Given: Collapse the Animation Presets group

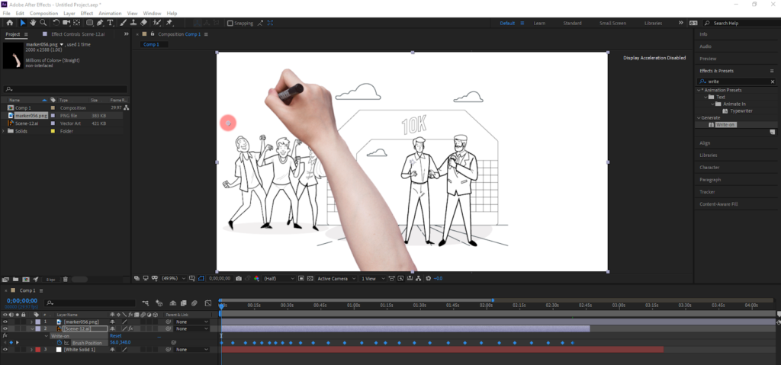Looking at the screenshot, I should point(699,90).
